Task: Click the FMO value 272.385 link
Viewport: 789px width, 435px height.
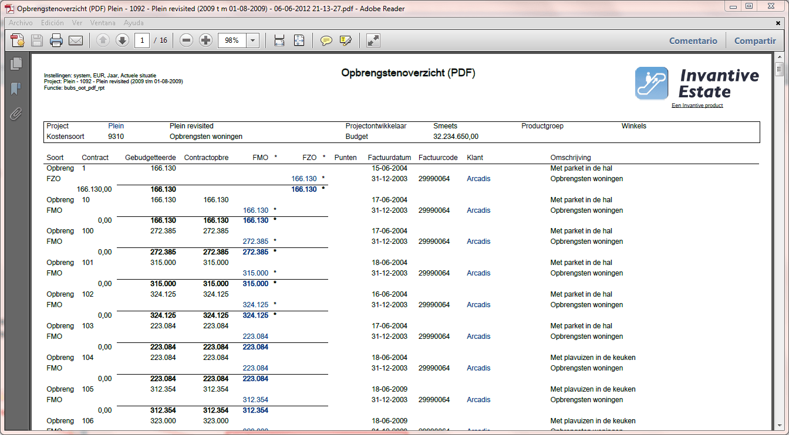Action: (x=255, y=242)
